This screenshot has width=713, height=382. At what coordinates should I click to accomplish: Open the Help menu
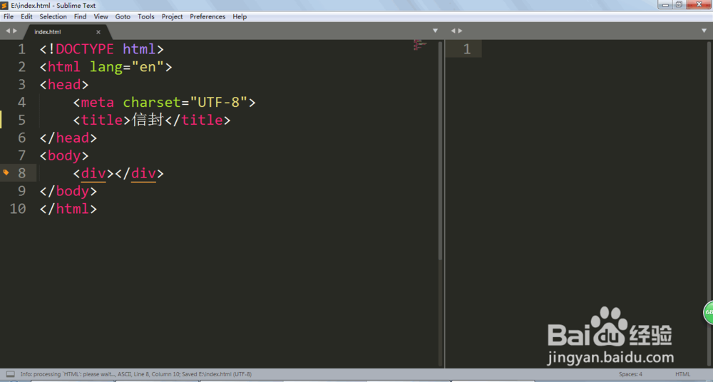click(x=240, y=16)
